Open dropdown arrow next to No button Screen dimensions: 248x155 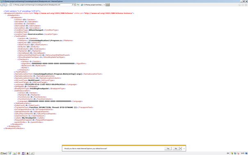coord(180,148)
